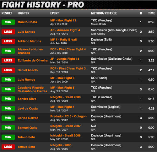Click date 'Nov / 24 / 2007'

pyautogui.click(x=59, y=111)
